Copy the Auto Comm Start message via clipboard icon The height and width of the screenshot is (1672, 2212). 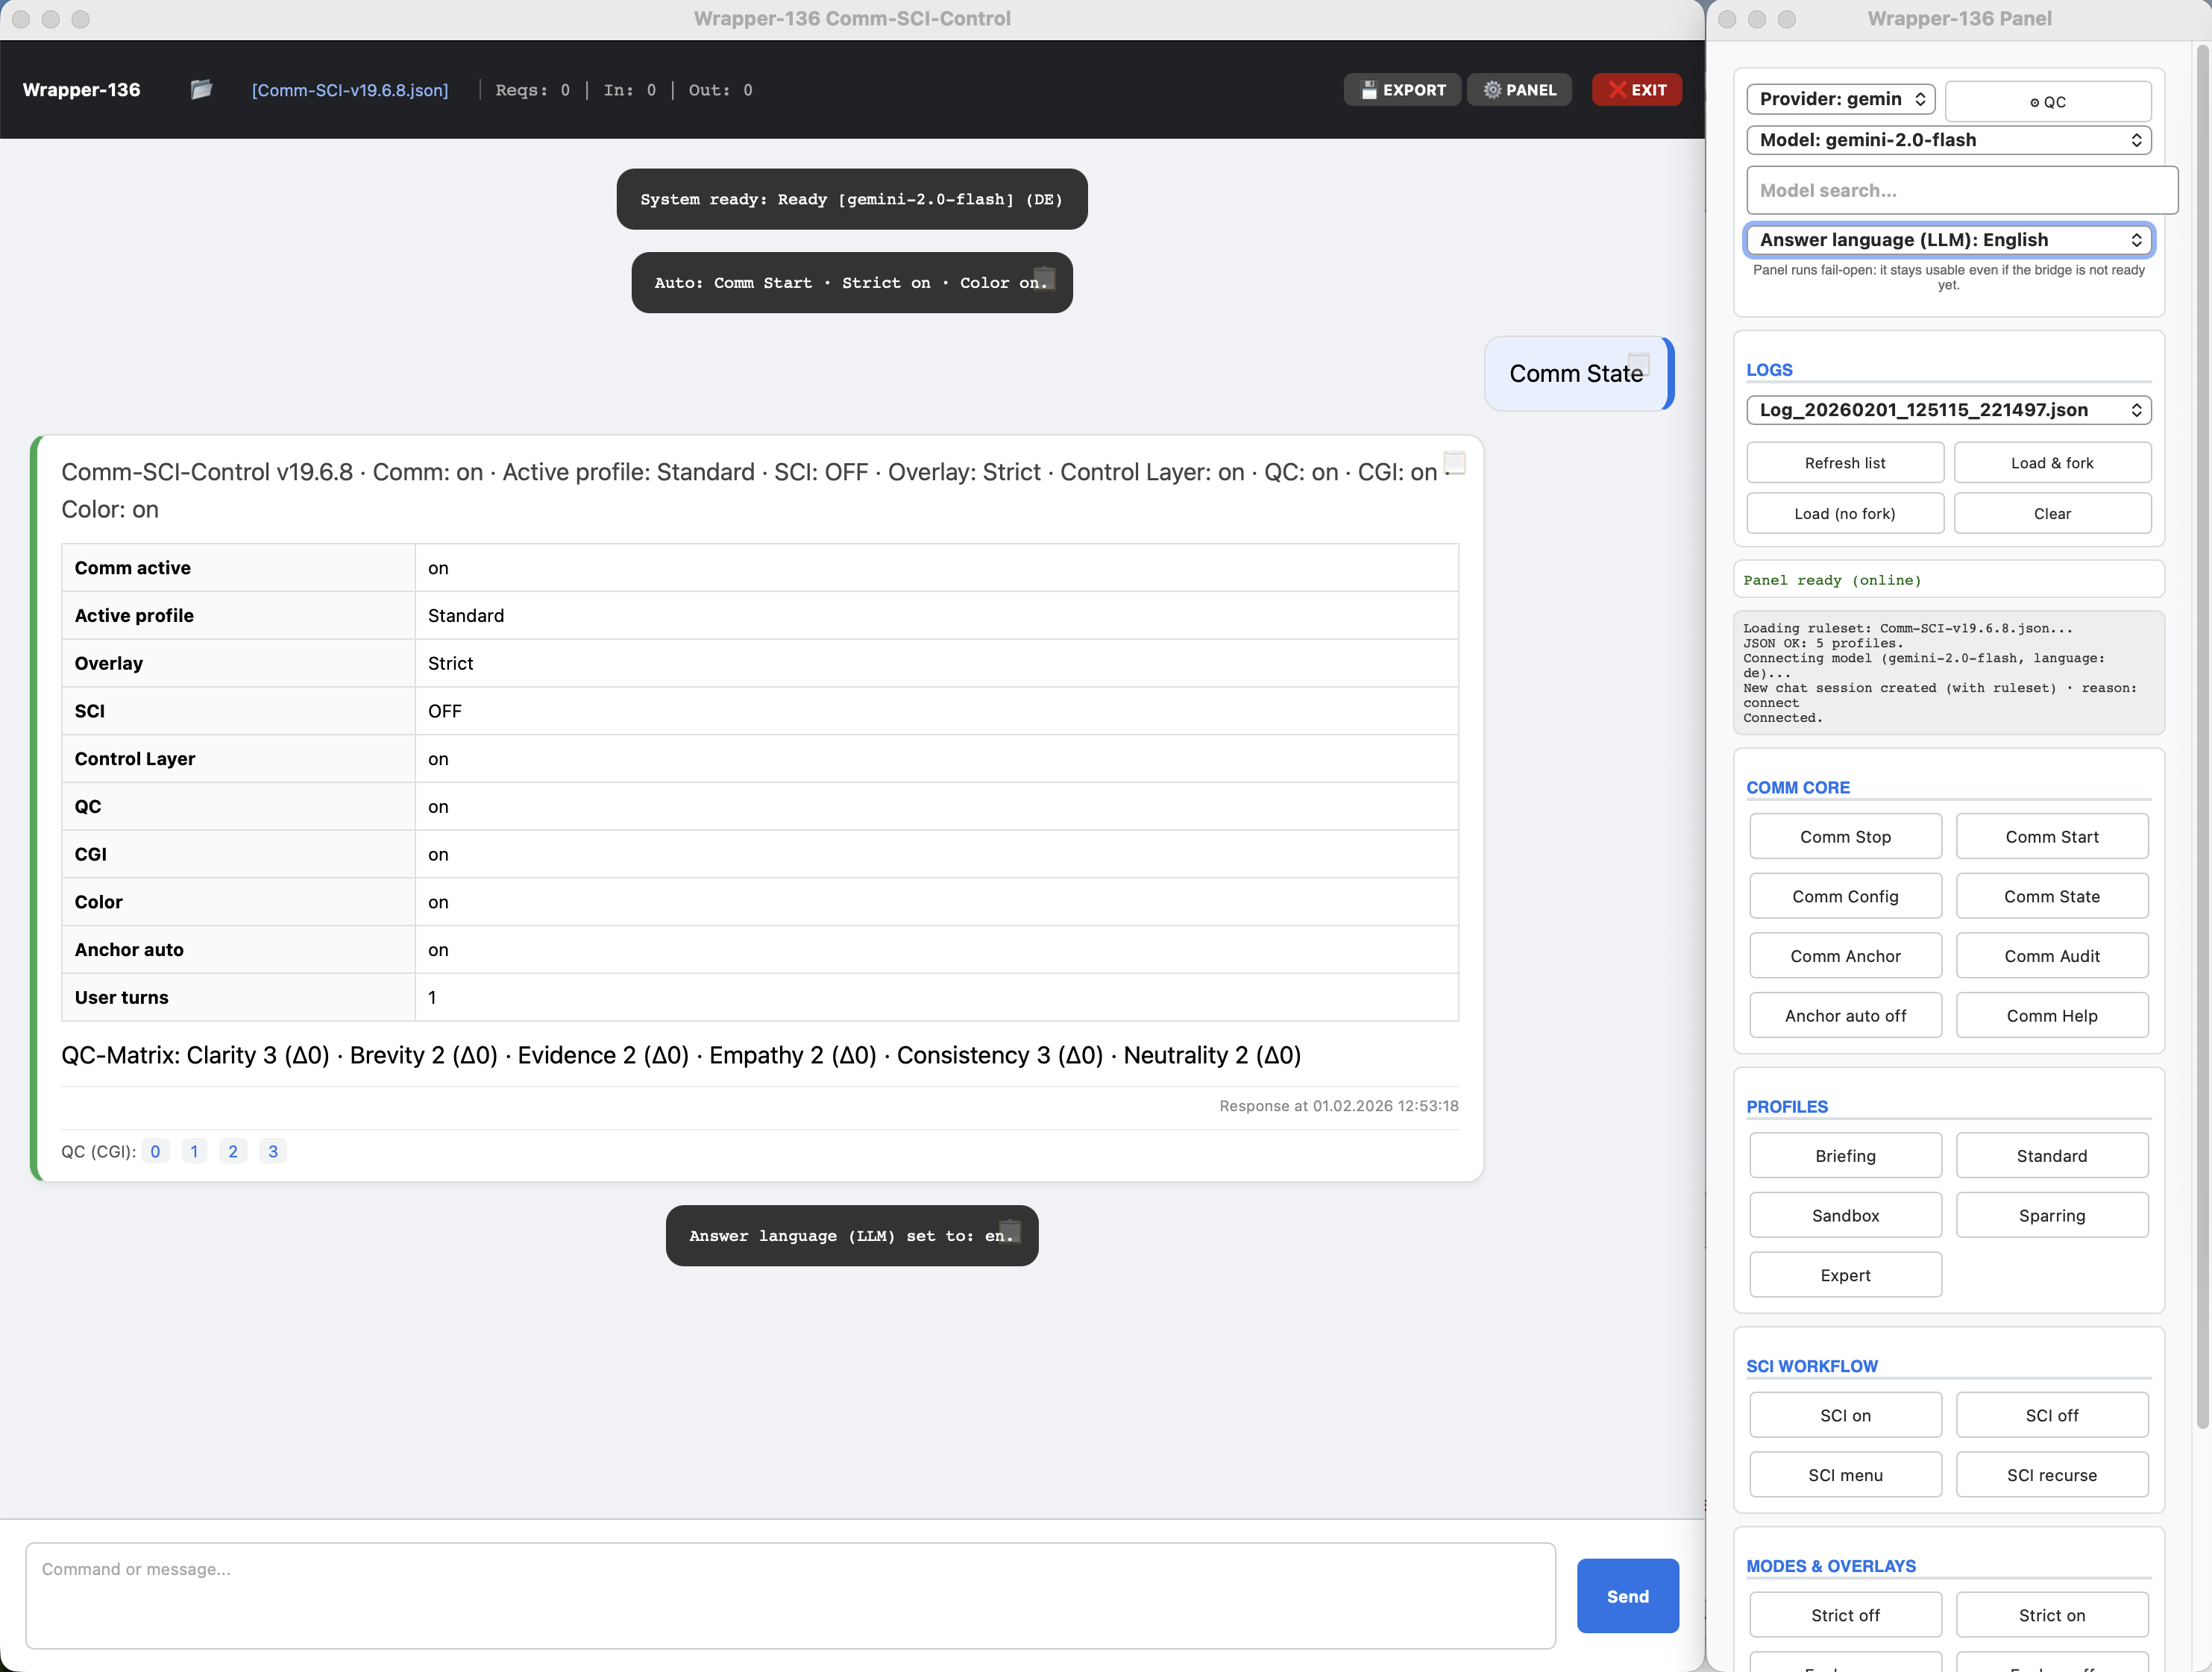[x=1044, y=278]
